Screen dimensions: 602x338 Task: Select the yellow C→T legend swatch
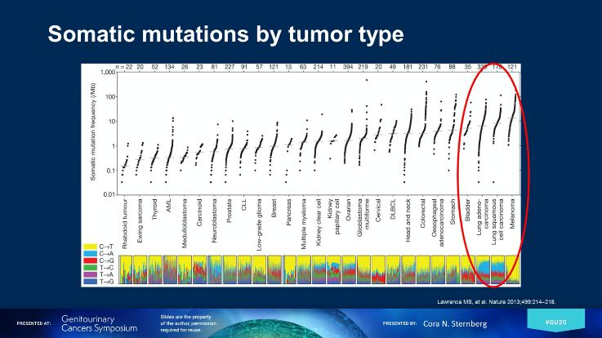pyautogui.click(x=90, y=247)
